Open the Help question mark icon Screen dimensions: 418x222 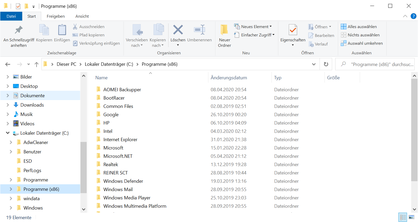pyautogui.click(x=414, y=16)
